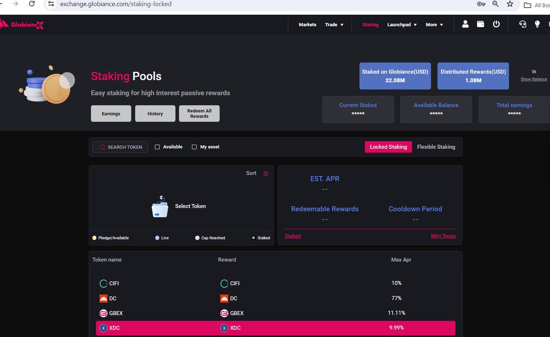The height and width of the screenshot is (337, 550).
Task: Open the Staked link
Action: point(293,236)
